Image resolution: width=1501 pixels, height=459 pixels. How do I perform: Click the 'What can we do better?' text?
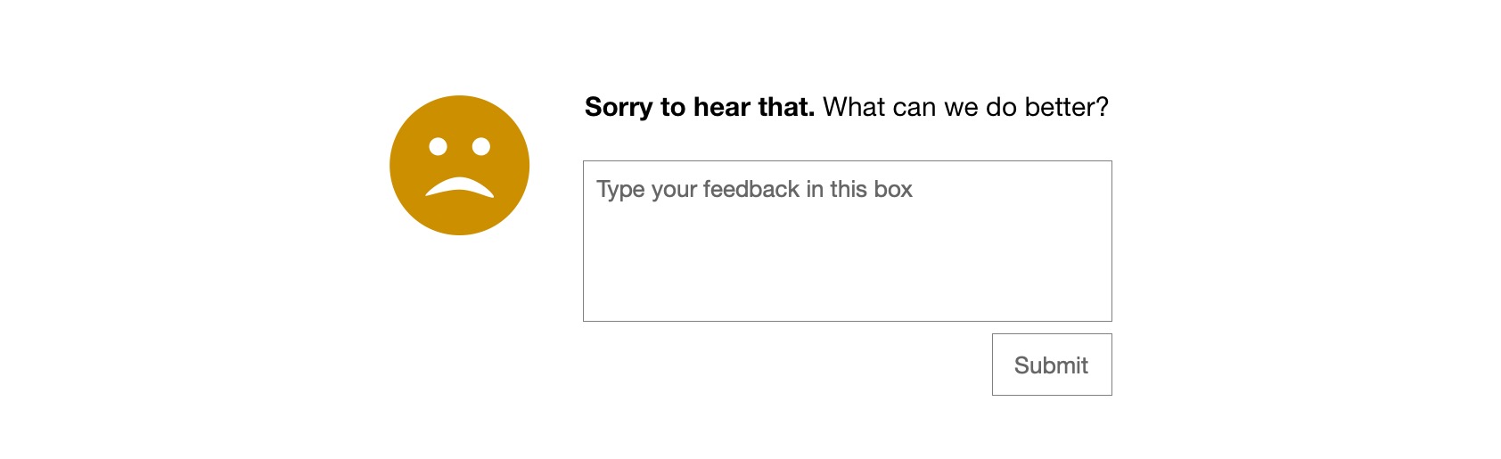966,107
